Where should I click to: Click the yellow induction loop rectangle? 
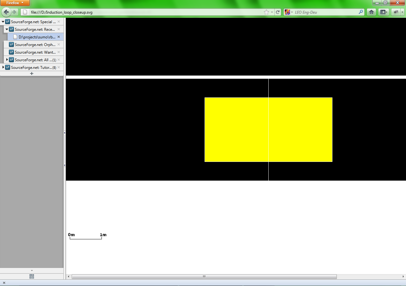pos(236,130)
